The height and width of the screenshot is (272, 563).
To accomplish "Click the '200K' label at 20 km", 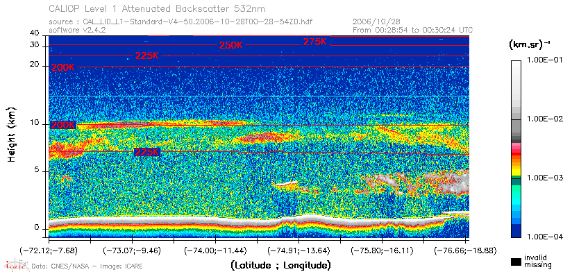I will [x=63, y=67].
